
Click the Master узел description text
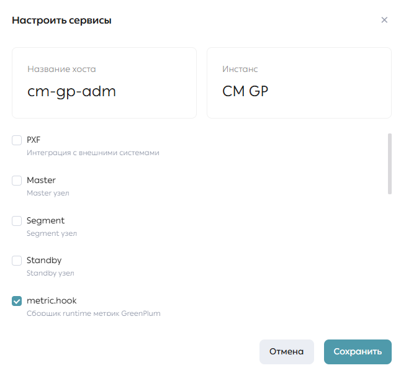tap(48, 193)
